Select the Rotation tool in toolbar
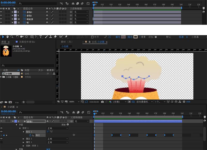The width and height of the screenshot is (207, 150). point(17,37)
